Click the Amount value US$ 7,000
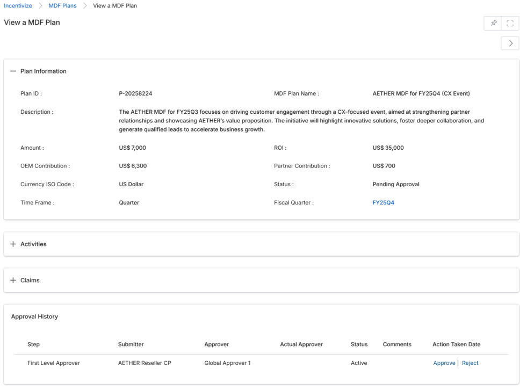This screenshot has width=527, height=388. click(x=133, y=148)
